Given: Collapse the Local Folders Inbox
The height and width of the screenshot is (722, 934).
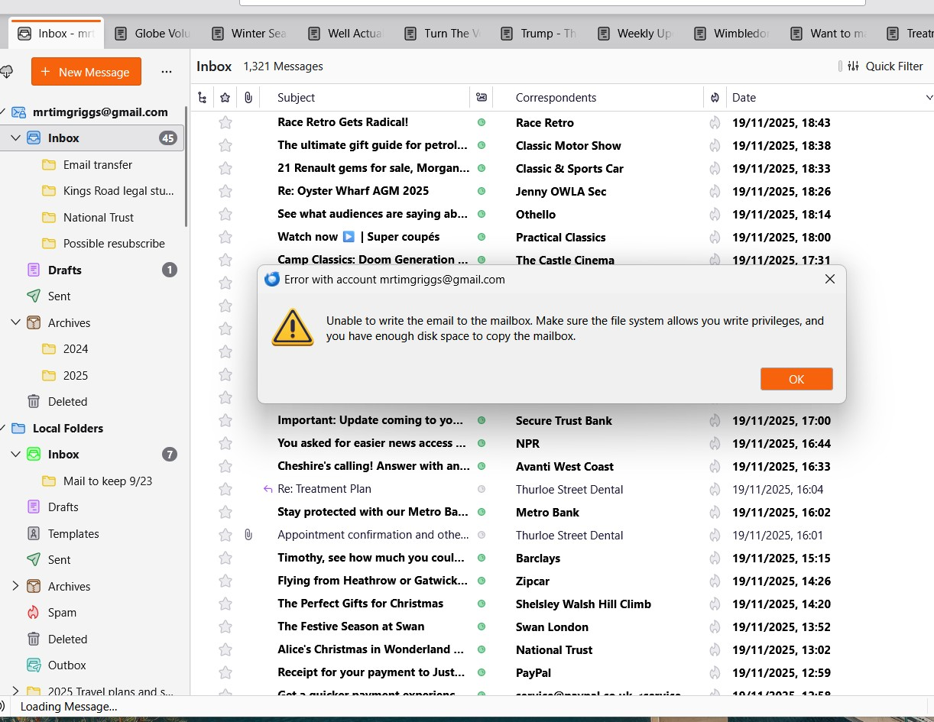Looking at the screenshot, I should click(x=15, y=455).
